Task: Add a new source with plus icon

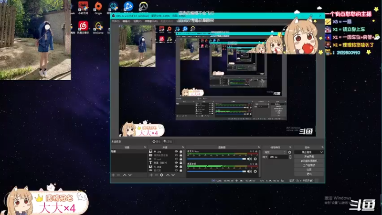Action: (x=151, y=175)
